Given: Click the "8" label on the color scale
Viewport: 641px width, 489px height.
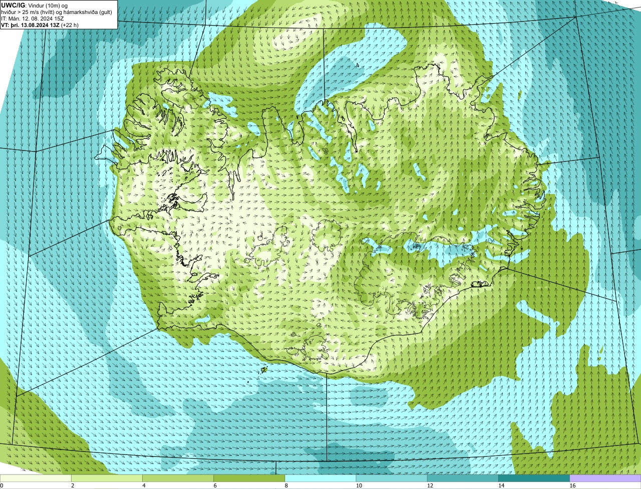Looking at the screenshot, I should pos(286,485).
